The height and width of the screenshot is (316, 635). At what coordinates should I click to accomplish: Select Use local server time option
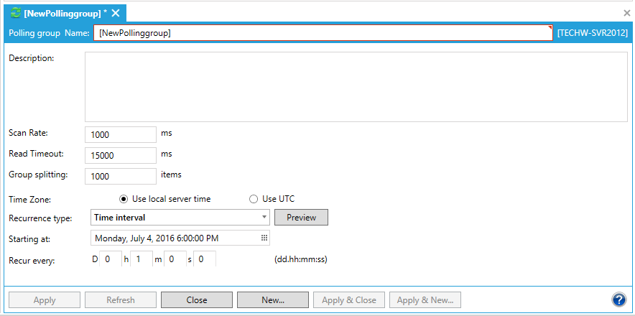coord(124,199)
